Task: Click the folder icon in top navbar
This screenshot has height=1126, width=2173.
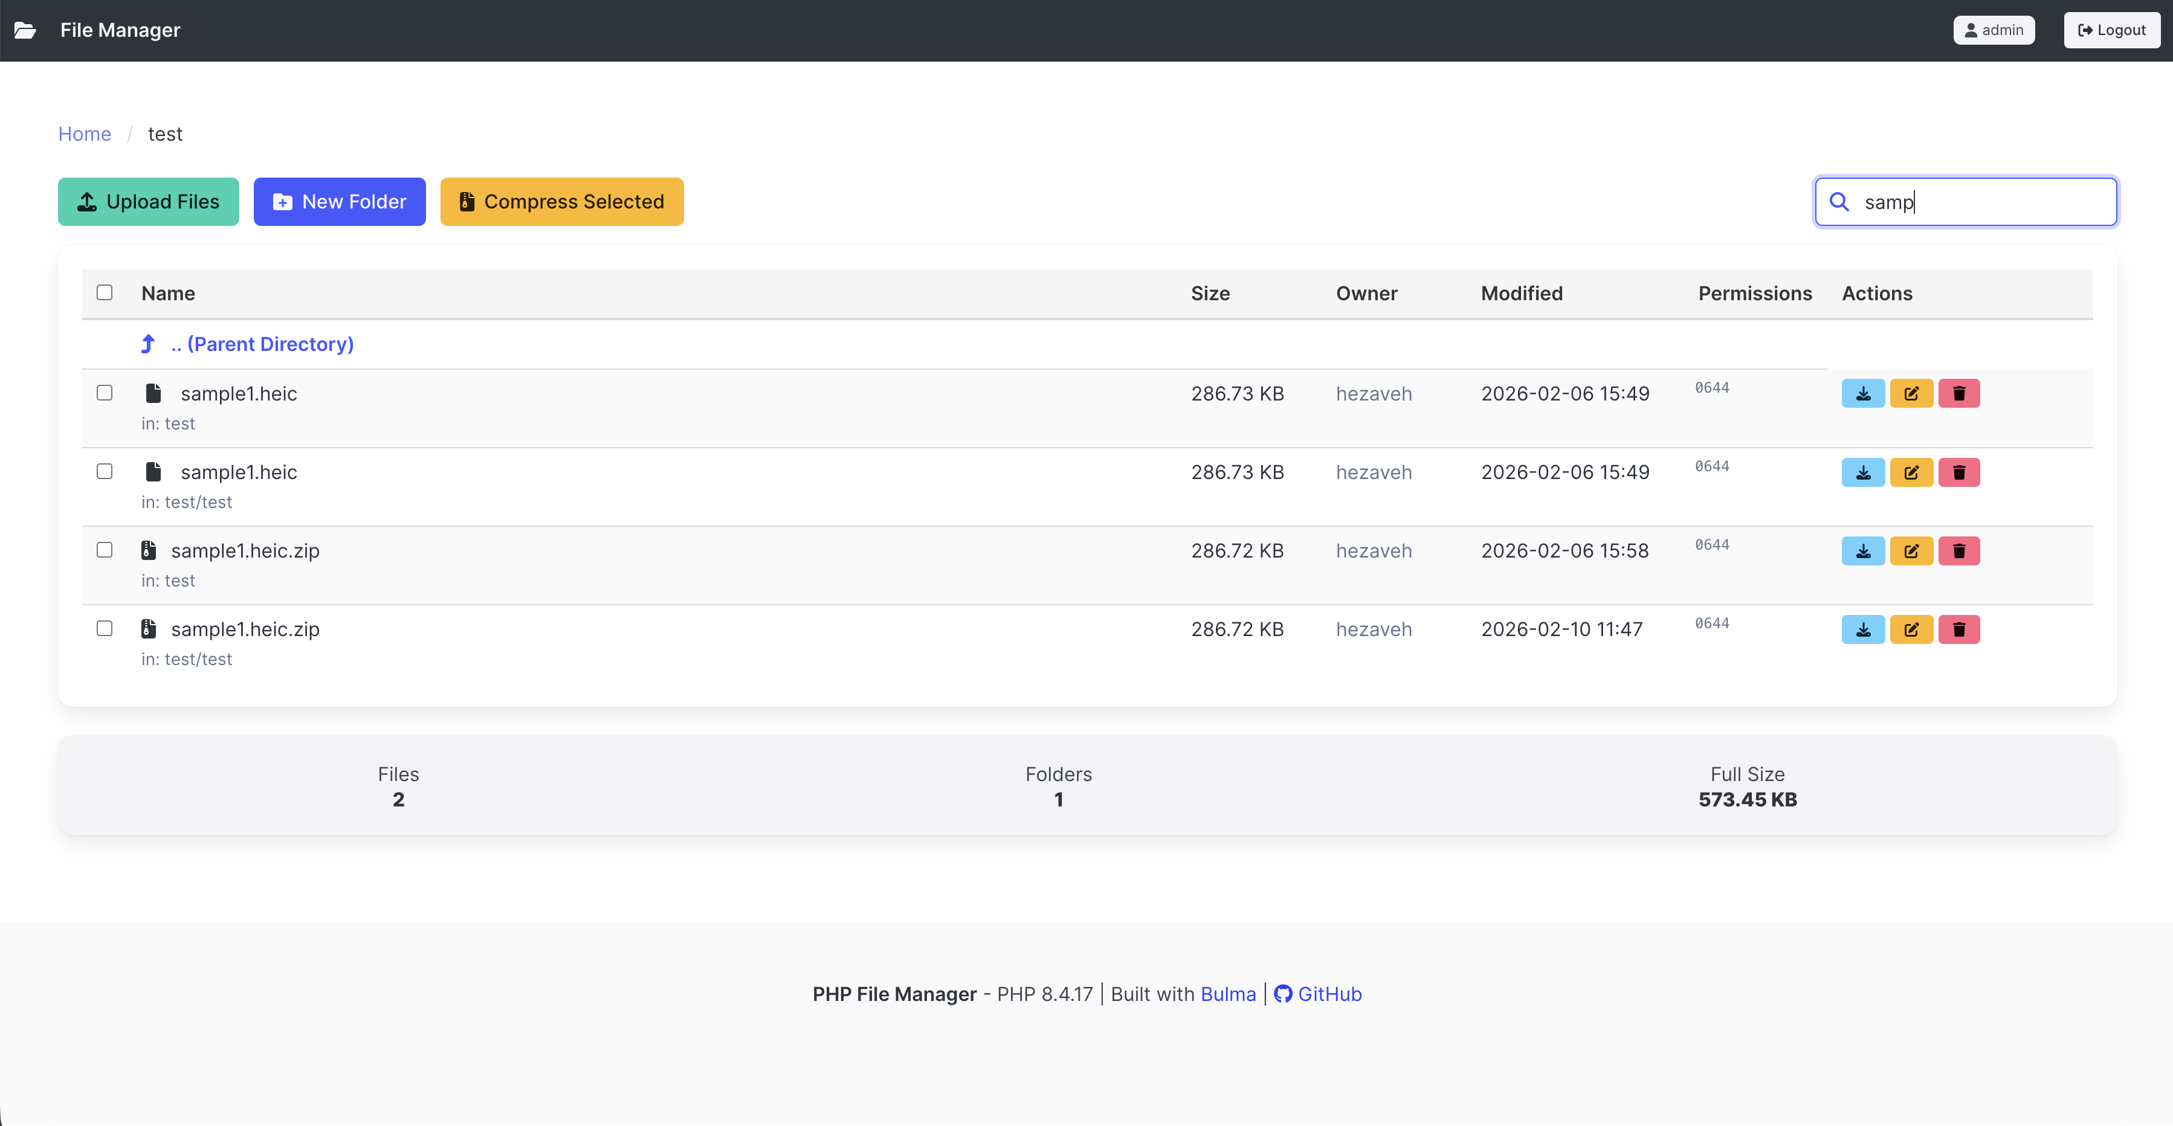Action: point(25,30)
